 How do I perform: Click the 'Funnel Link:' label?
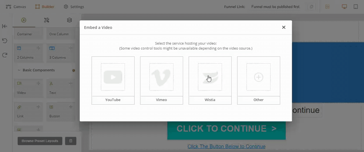[x=235, y=7]
